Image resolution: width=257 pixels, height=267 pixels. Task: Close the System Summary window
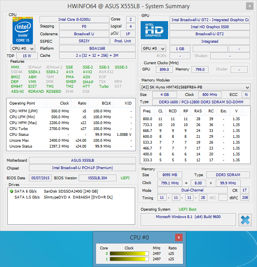click(250, 6)
